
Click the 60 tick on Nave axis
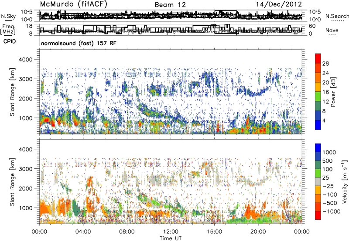coord(312,26)
